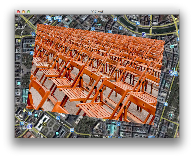Click the yellow gavel icon above Museumstr.
The height and width of the screenshot is (158, 194).
pos(25,110)
